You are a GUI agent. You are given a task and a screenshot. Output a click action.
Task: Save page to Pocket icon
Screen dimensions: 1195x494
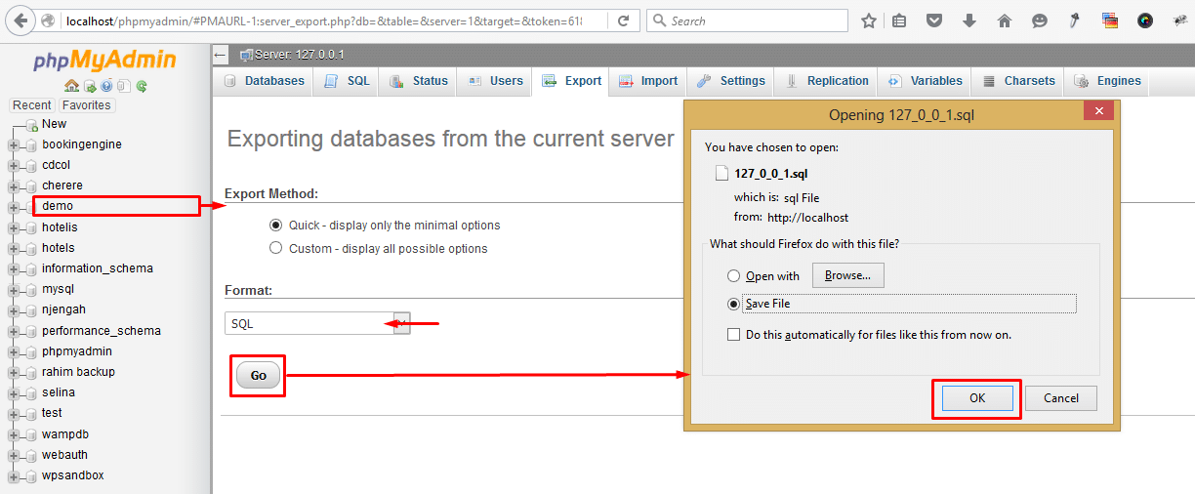934,21
